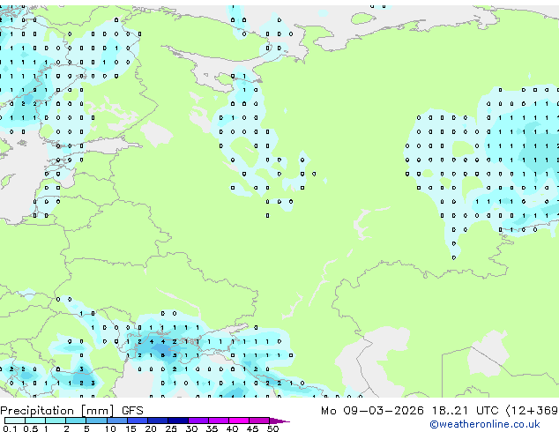Image resolution: width=559 pixels, height=432 pixels.
Task: Pick the 0.1–0.5 mm legend swatch
Action: click(x=15, y=421)
